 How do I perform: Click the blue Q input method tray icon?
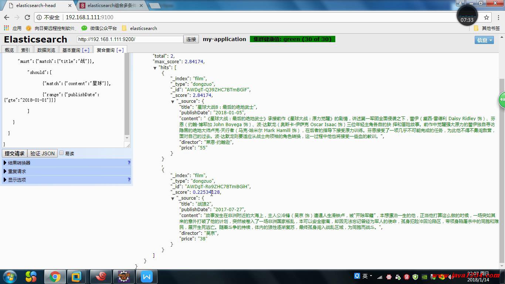click(x=357, y=276)
